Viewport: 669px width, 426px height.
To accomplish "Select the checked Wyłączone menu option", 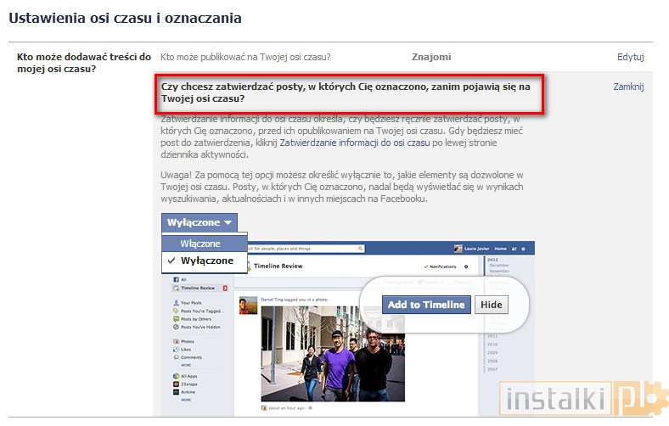I will click(x=205, y=261).
